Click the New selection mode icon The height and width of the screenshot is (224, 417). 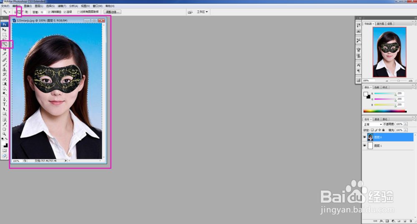point(15,12)
